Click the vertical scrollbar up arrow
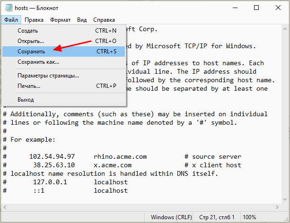The image size is (290, 223). point(285,29)
